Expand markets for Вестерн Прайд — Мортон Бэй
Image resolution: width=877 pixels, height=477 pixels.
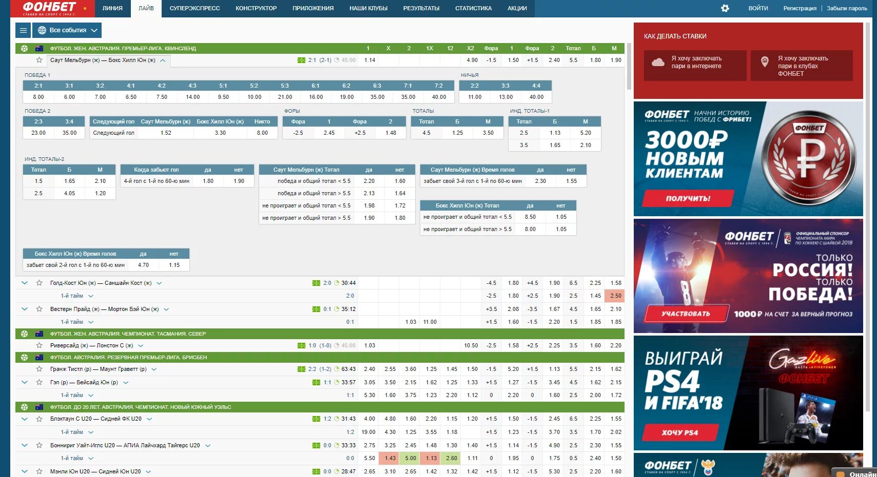[166, 309]
